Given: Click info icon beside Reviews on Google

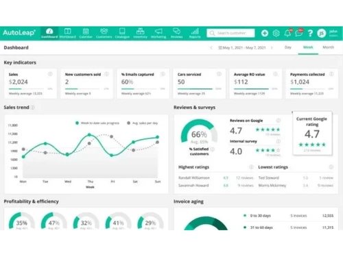Looking at the screenshot, I should point(279,121).
